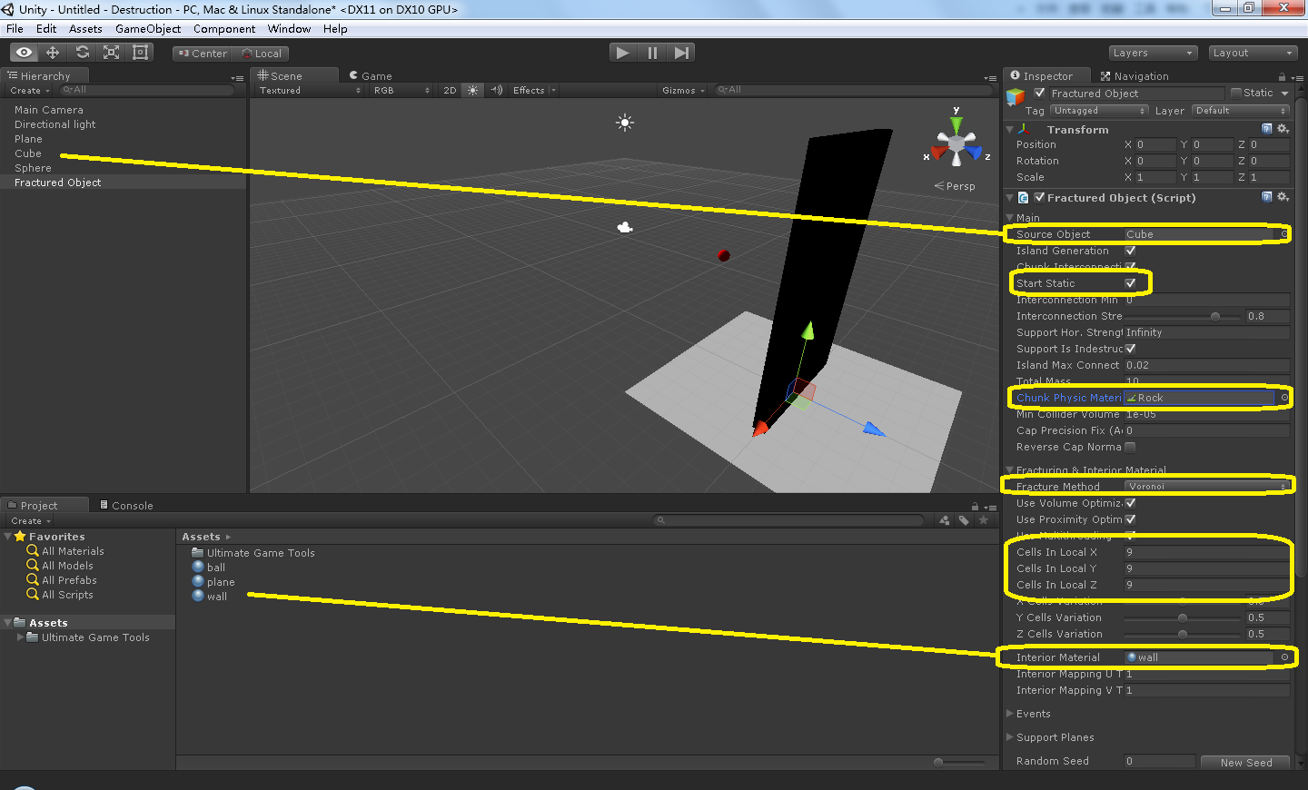Toggle Use Proximity Optimization checkbox
This screenshot has height=790, width=1308.
click(1130, 519)
